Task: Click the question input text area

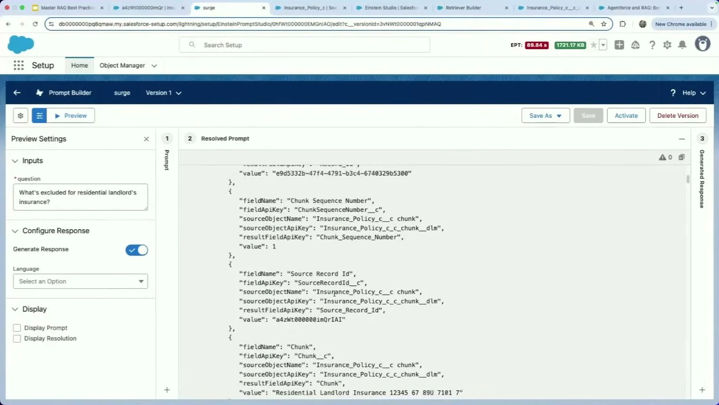Action: click(80, 197)
